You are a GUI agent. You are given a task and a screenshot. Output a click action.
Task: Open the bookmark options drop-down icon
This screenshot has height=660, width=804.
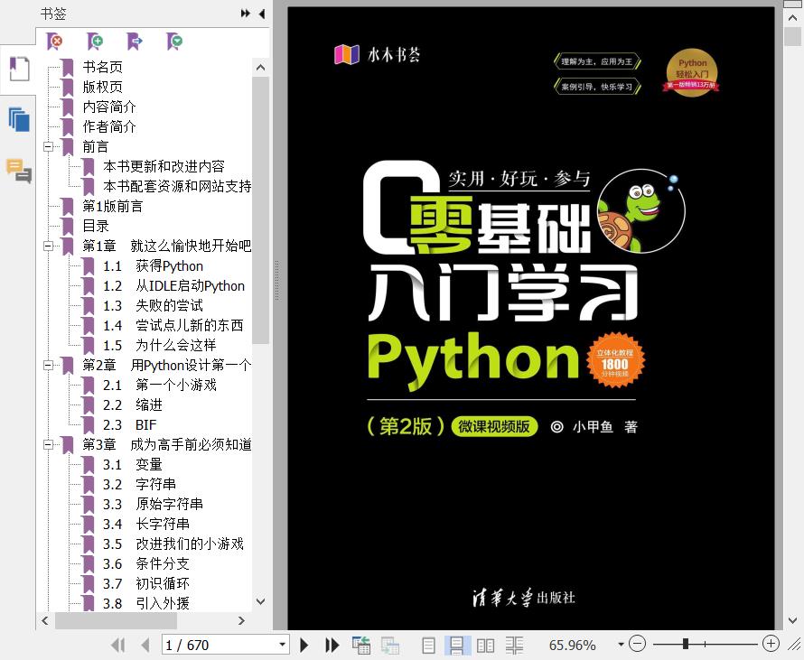[x=174, y=41]
